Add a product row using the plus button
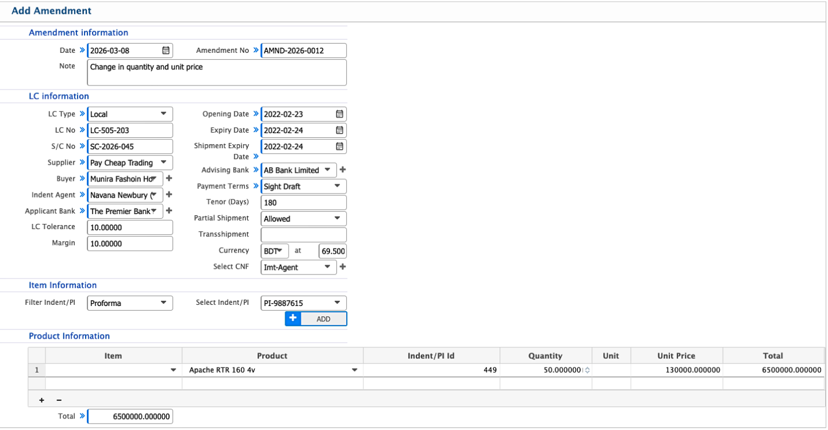This screenshot has width=828, height=430. pyautogui.click(x=41, y=400)
